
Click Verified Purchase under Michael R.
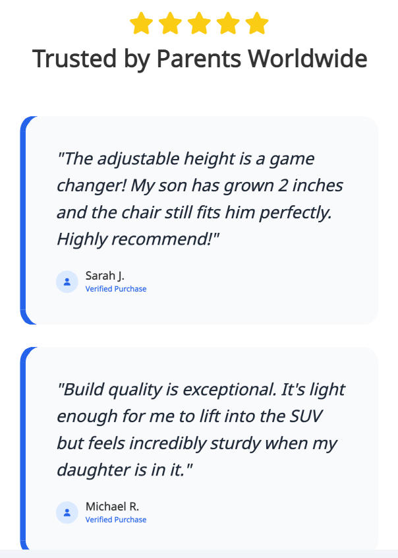[116, 520]
